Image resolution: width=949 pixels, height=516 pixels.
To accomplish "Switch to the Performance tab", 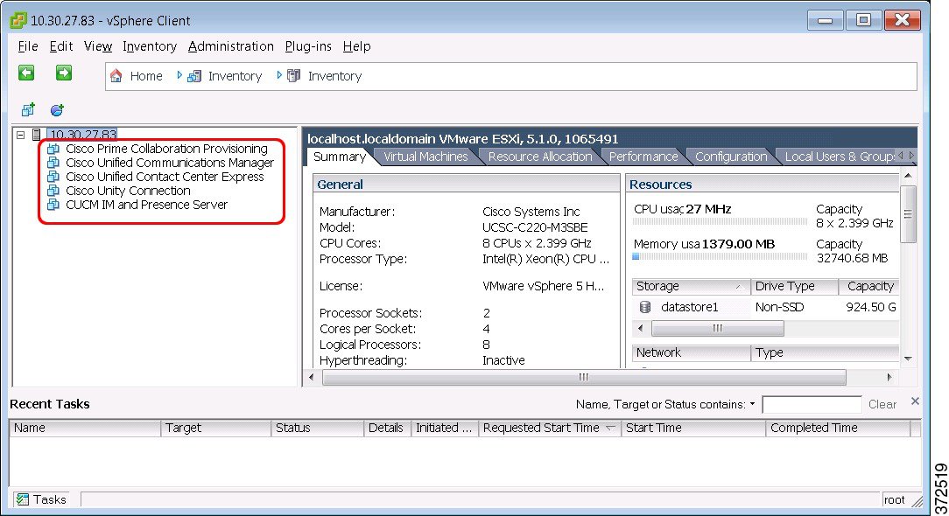I will (643, 157).
